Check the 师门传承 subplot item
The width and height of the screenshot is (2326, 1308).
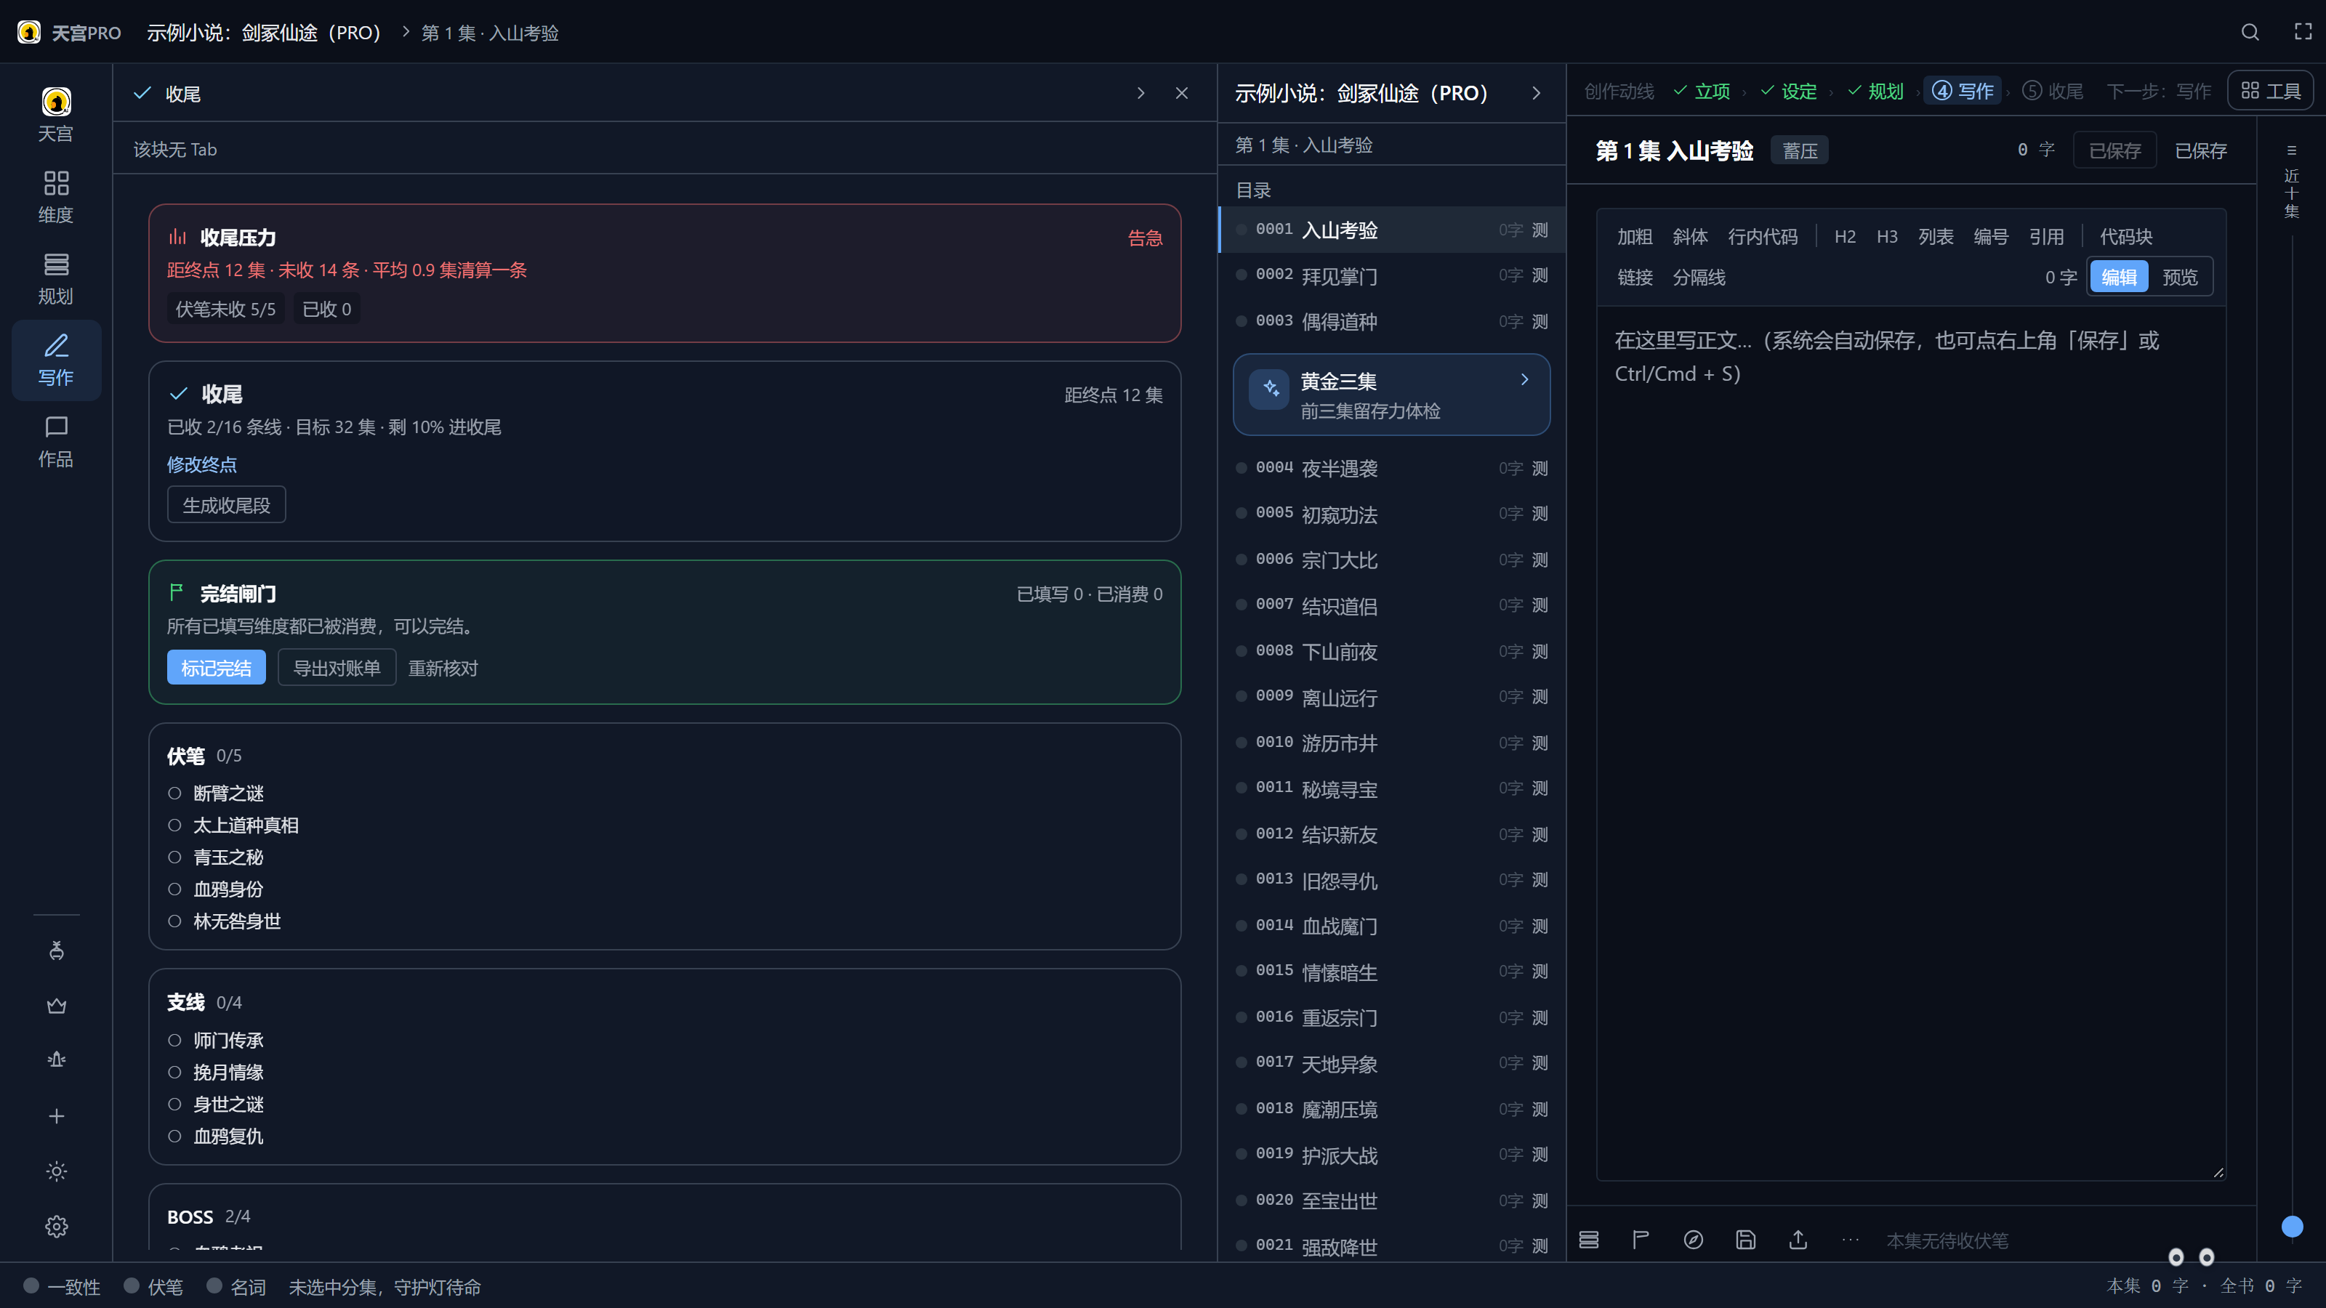(174, 1040)
